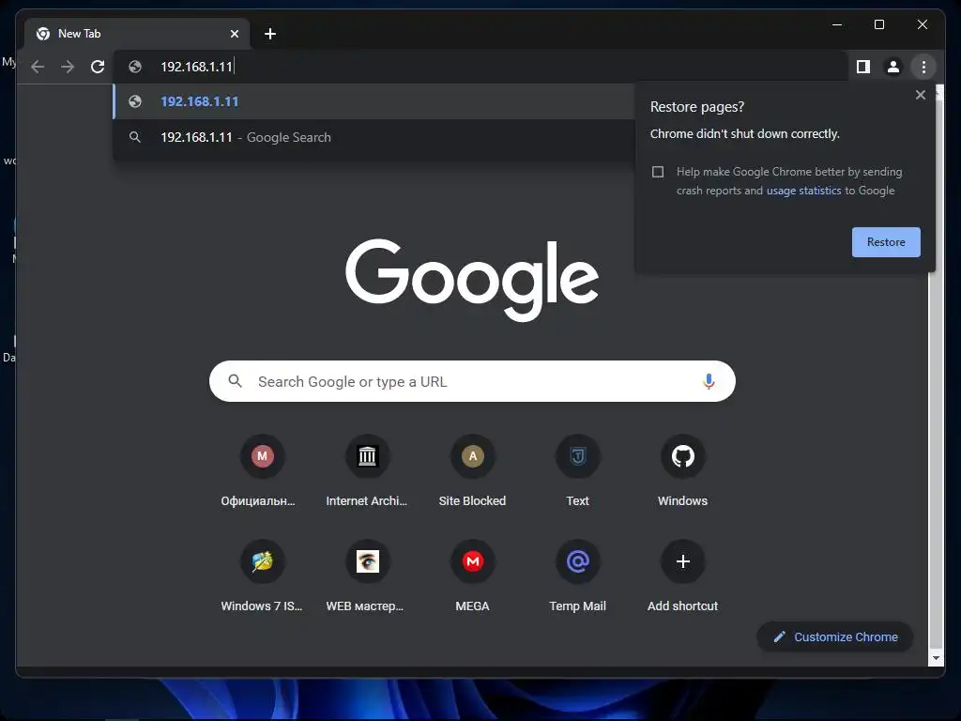Open the Internet Archive shortcut
Screen dimensions: 961x721
tap(367, 471)
